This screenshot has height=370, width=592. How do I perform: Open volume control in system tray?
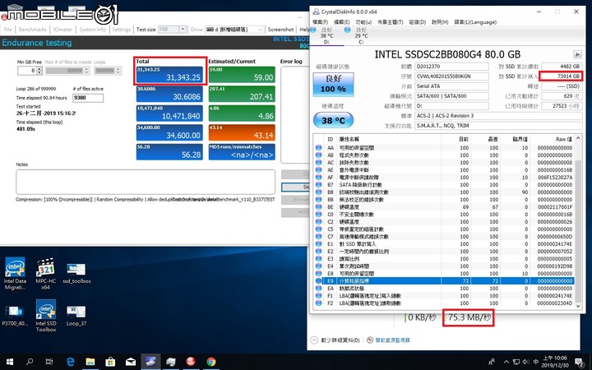tap(525, 362)
